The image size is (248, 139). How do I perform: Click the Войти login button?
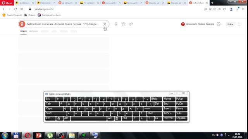(x=230, y=24)
